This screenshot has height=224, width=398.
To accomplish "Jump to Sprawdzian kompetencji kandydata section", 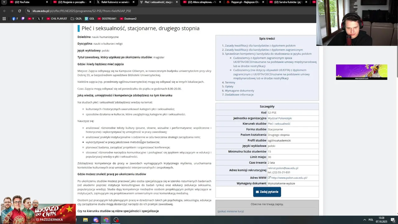I will (268, 54).
